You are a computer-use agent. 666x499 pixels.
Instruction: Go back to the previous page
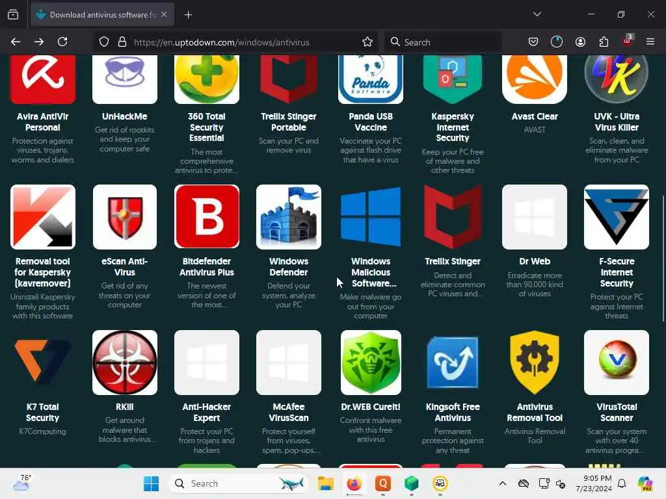(16, 42)
